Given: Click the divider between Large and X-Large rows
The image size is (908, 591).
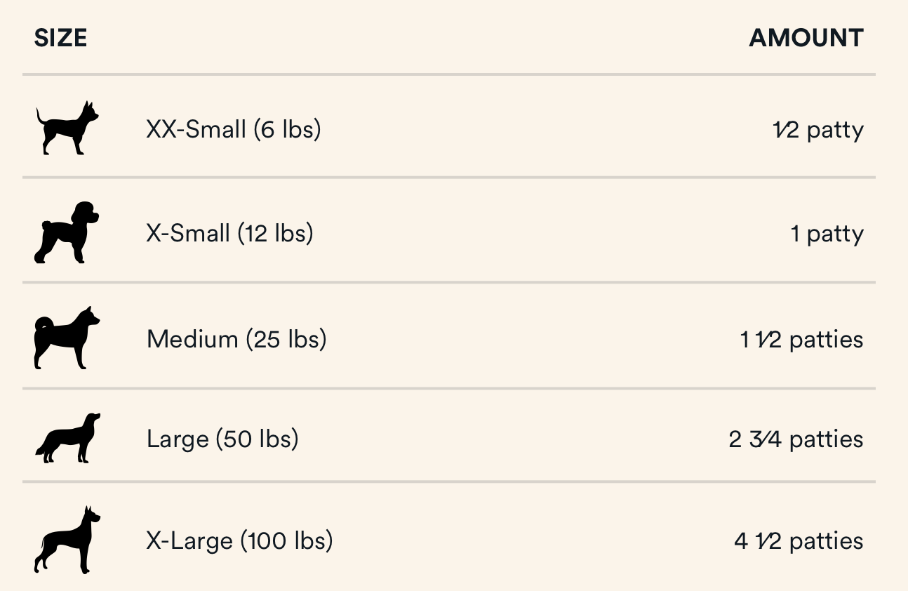Looking at the screenshot, I should (x=449, y=482).
